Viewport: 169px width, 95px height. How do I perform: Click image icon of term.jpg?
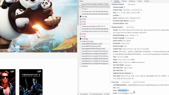coord(80,16)
